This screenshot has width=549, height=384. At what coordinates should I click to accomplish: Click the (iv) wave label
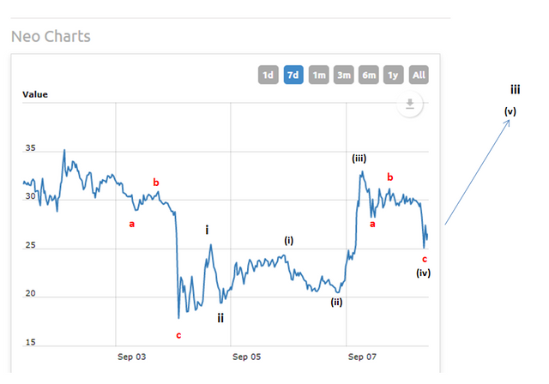423,273
